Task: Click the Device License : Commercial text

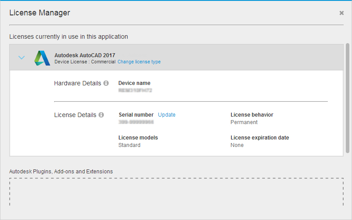Action: (85, 62)
